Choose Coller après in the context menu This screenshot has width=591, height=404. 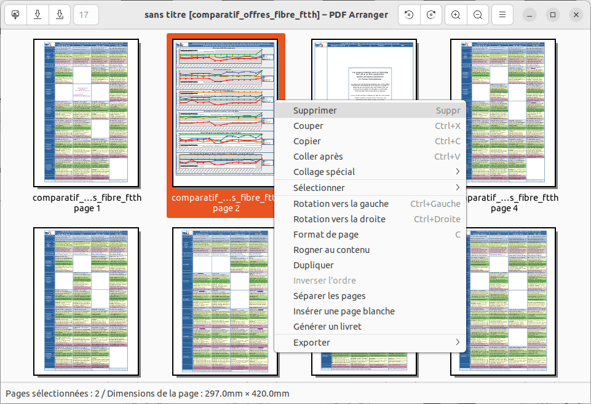(x=370, y=157)
